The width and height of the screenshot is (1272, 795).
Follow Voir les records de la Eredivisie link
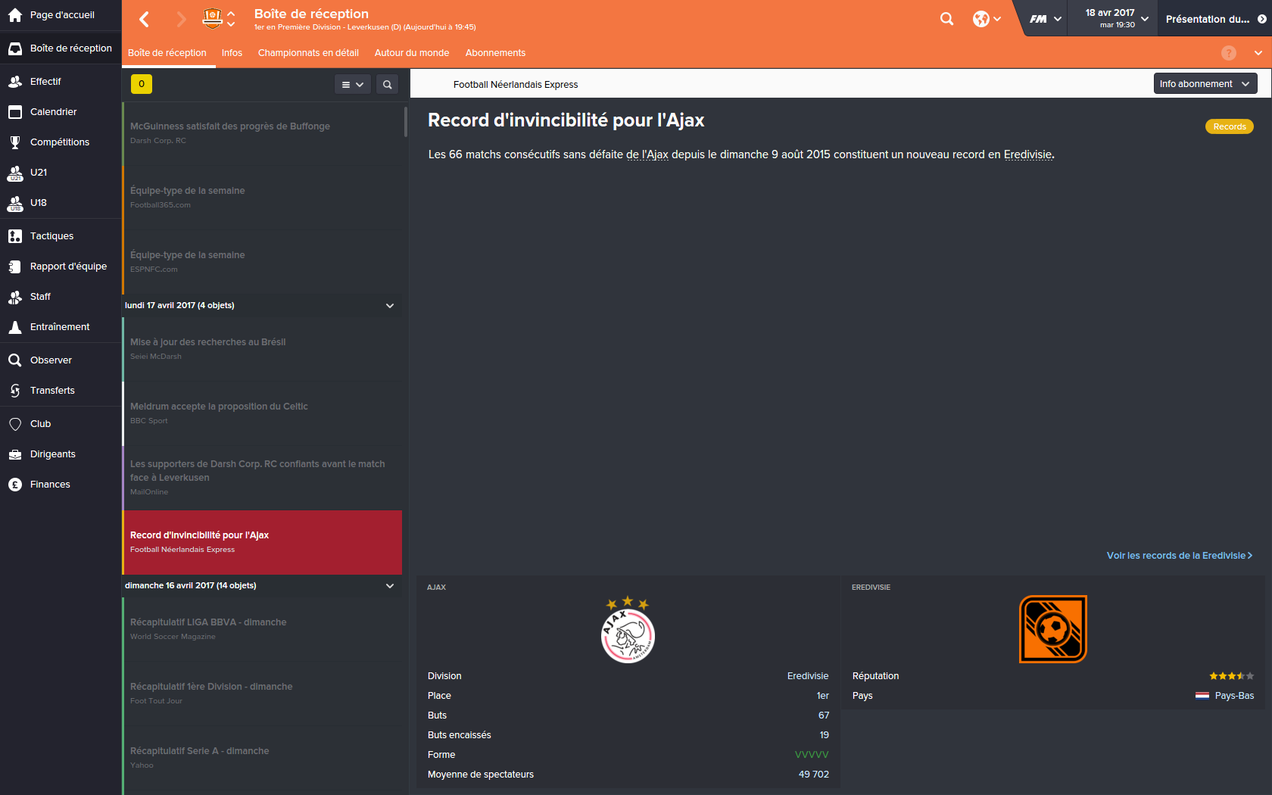(1180, 556)
